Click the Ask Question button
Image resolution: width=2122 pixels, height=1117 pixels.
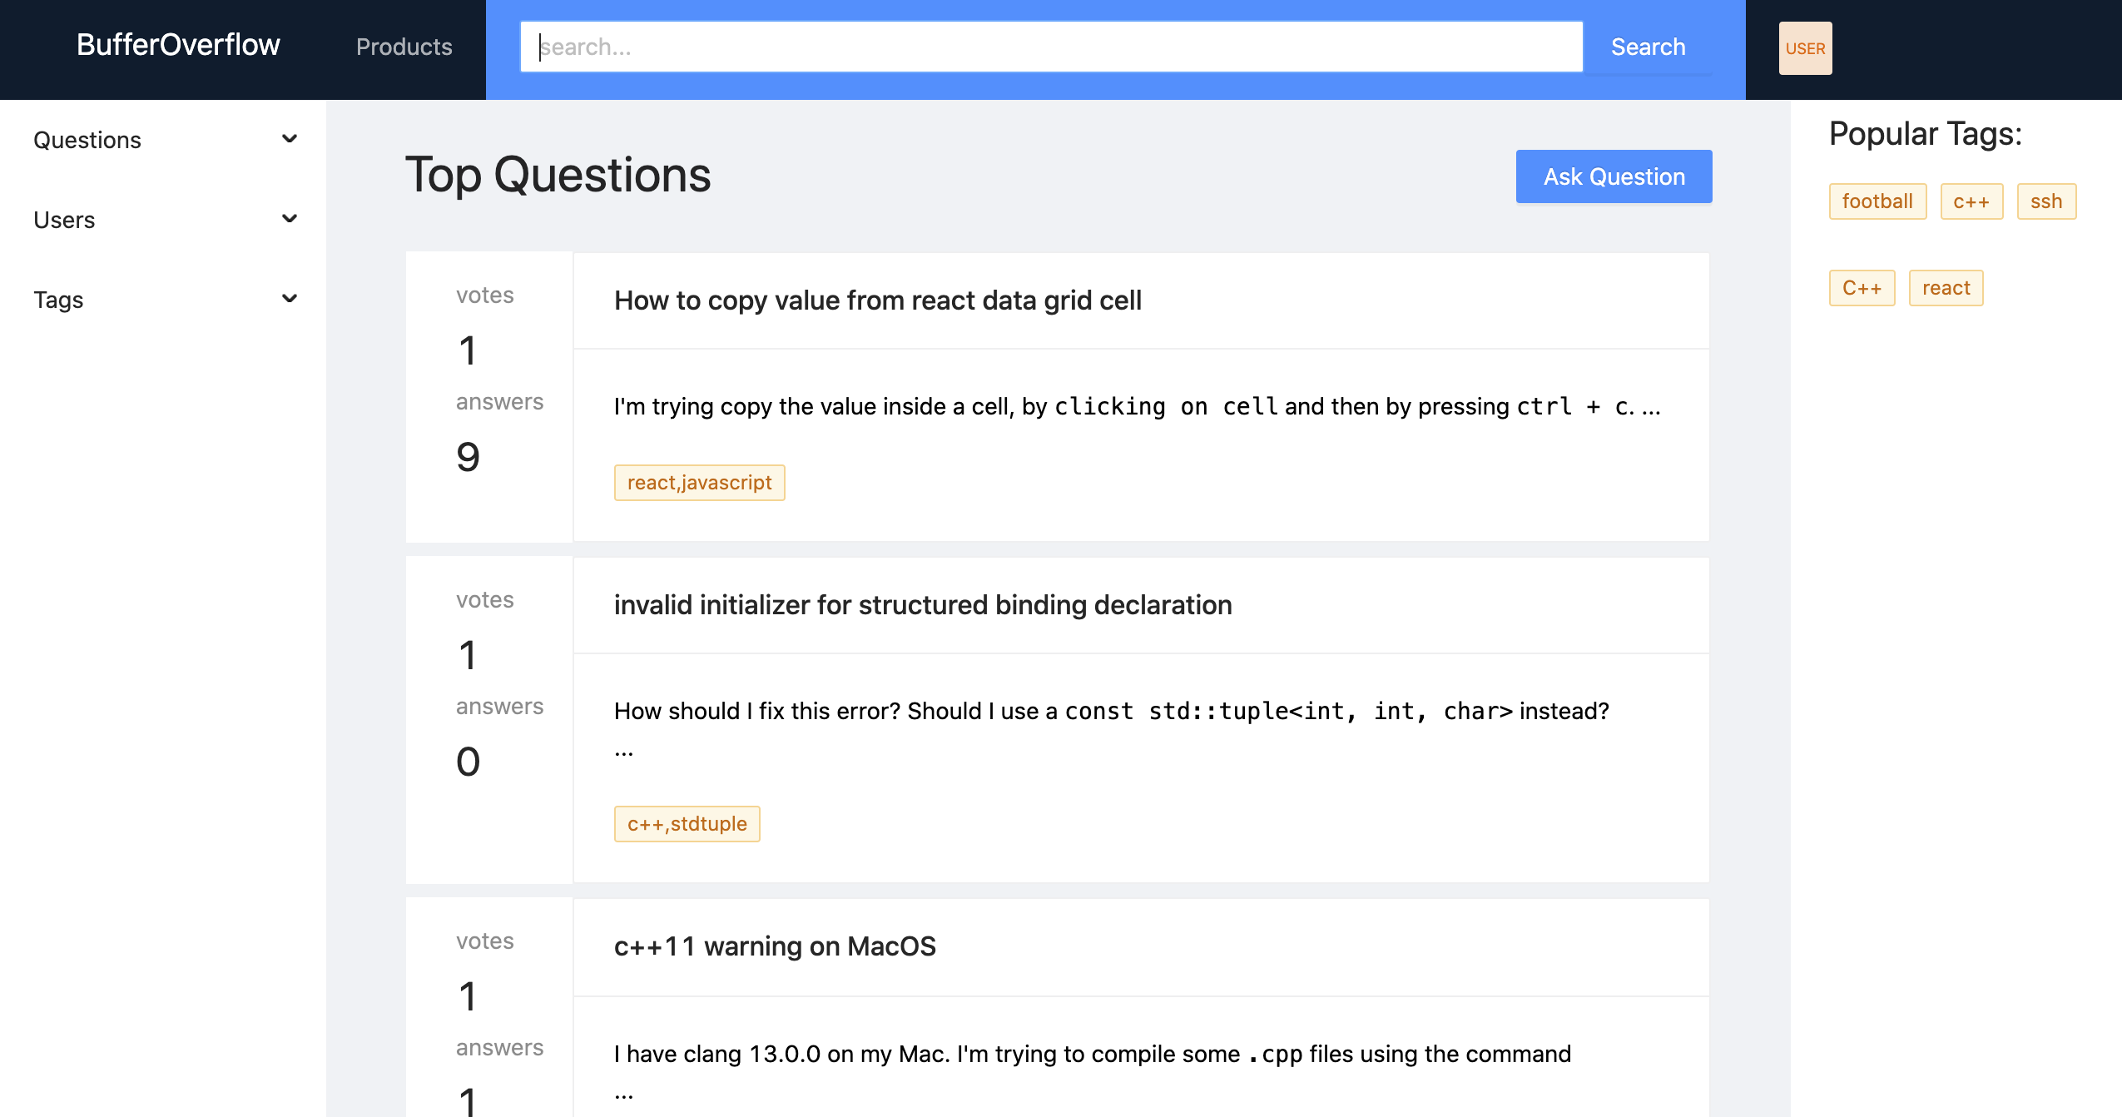coord(1614,176)
